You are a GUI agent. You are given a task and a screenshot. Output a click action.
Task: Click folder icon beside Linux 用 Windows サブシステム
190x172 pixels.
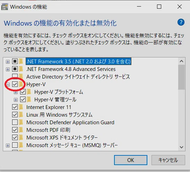pos(21,115)
